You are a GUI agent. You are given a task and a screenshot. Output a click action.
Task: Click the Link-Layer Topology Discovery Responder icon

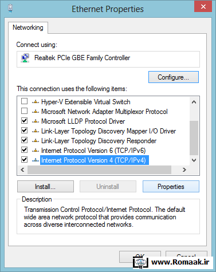click(x=36, y=141)
